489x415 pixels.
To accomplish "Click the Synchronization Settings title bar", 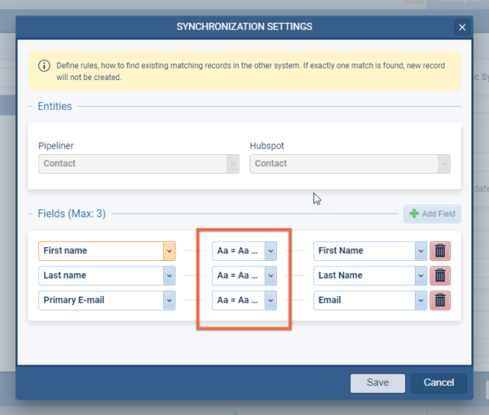I will pos(244,27).
